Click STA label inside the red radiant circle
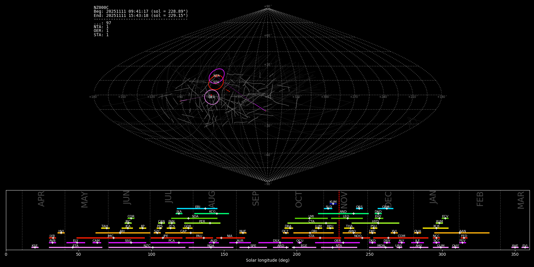Viewport: 534px width, 267px height. point(216,82)
